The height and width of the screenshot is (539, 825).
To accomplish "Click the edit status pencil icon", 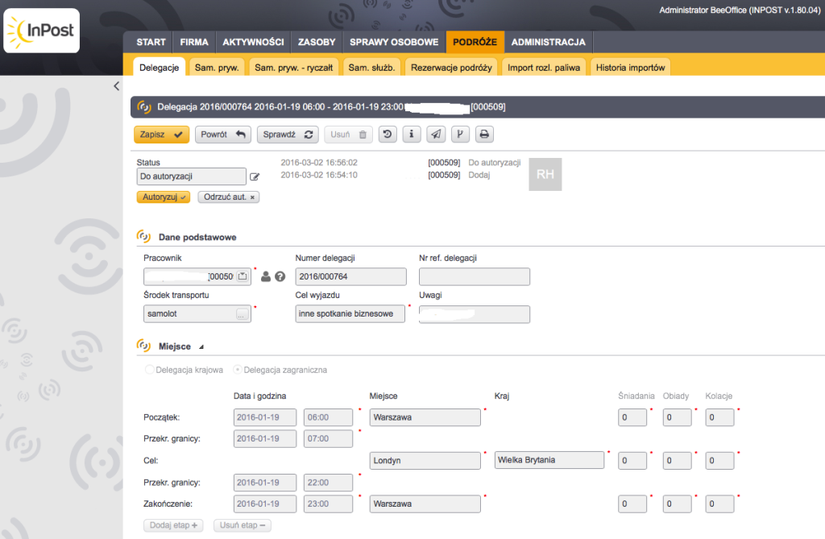I will click(x=255, y=176).
